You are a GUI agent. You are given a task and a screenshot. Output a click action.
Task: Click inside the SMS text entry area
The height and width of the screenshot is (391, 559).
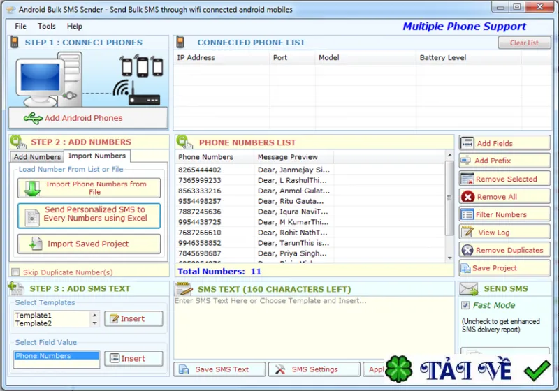[314, 327]
